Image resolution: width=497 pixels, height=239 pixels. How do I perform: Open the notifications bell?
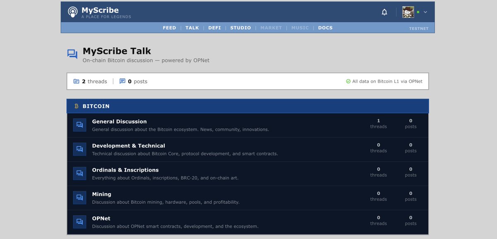pos(384,12)
